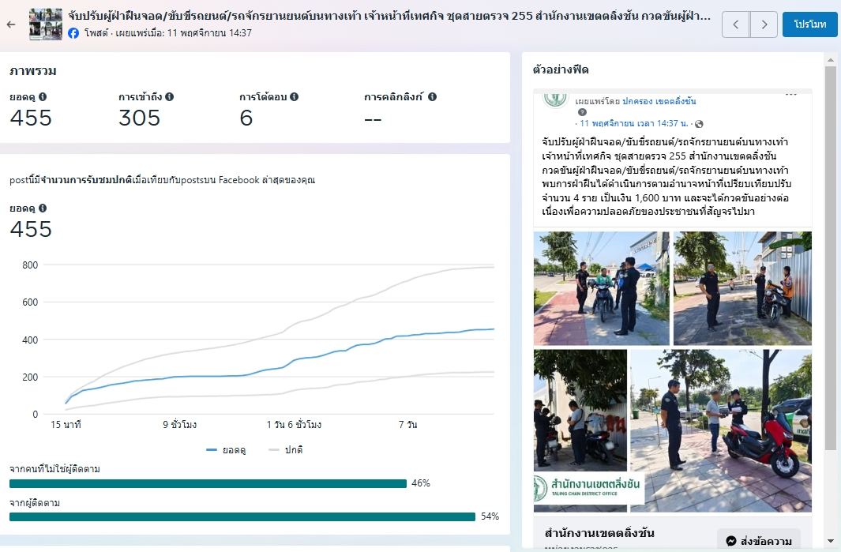Click the โปรโมท button

point(809,24)
